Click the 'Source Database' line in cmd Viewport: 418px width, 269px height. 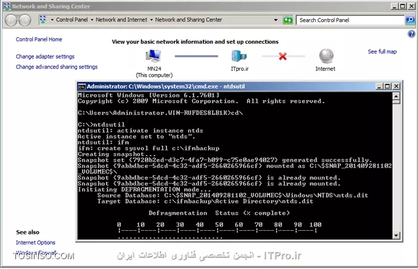point(232,196)
